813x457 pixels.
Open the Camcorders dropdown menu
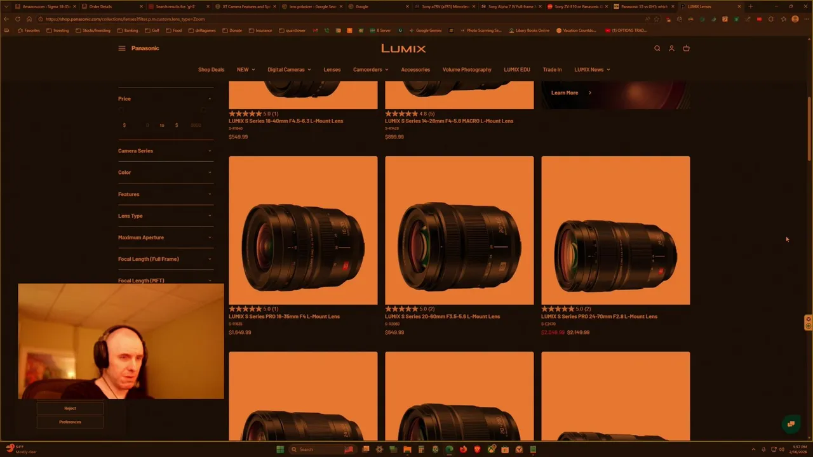point(370,70)
